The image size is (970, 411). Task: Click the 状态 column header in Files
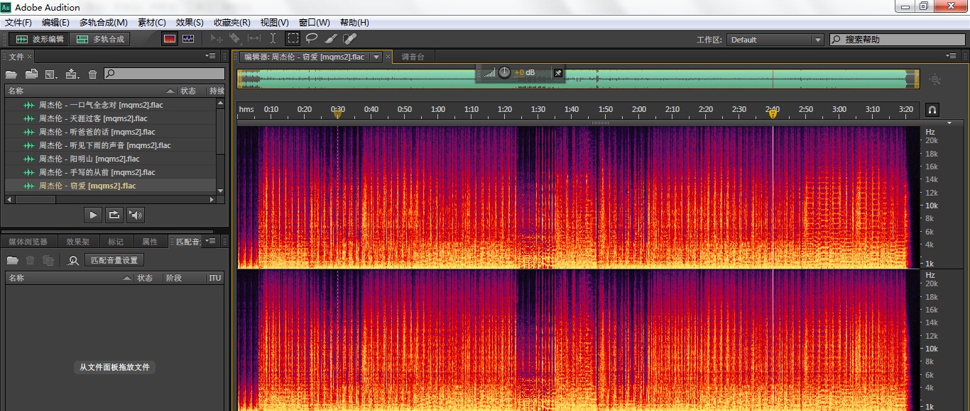188,91
